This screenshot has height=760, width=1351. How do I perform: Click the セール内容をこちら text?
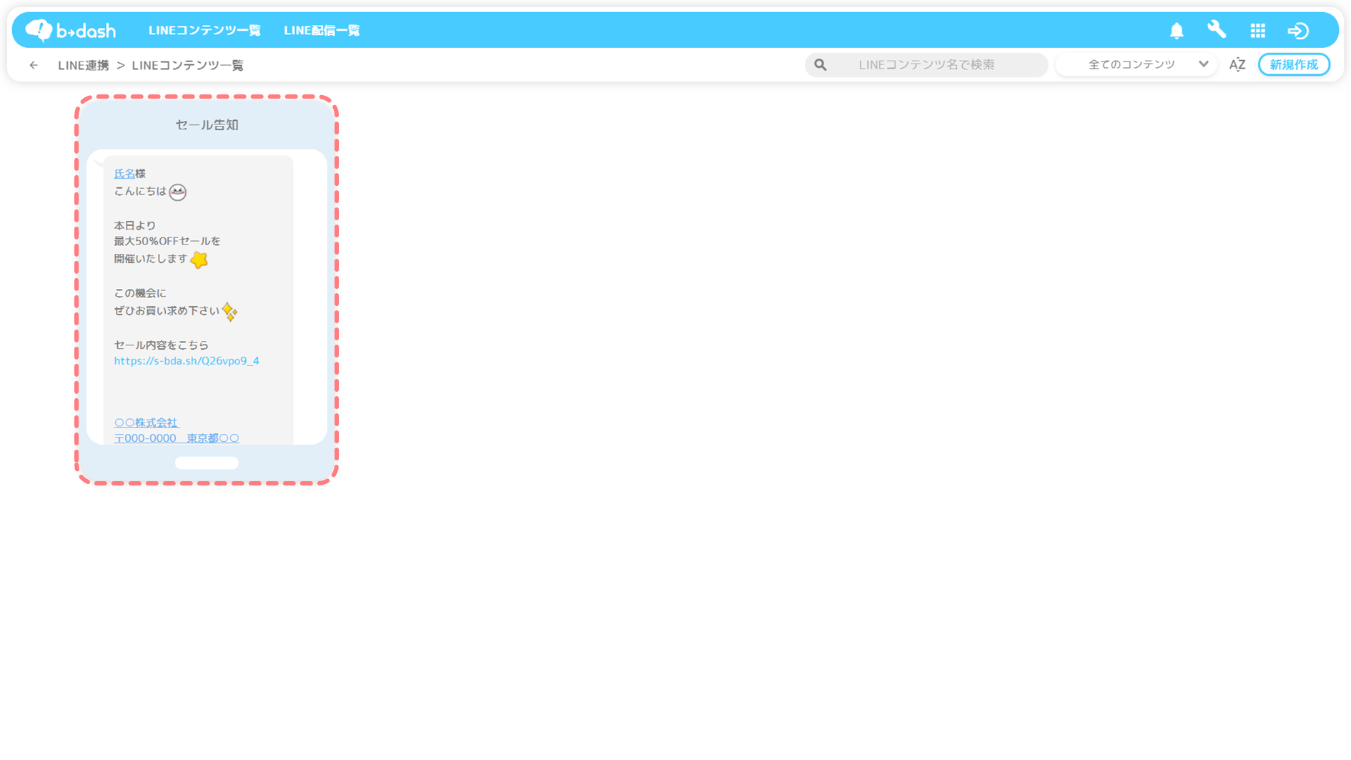(162, 345)
